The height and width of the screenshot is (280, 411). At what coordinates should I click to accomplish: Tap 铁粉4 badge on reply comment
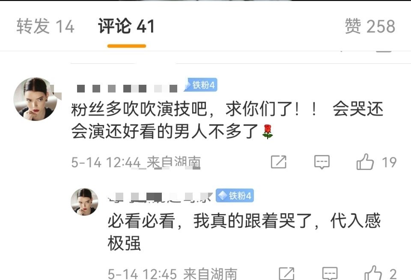tap(235, 195)
